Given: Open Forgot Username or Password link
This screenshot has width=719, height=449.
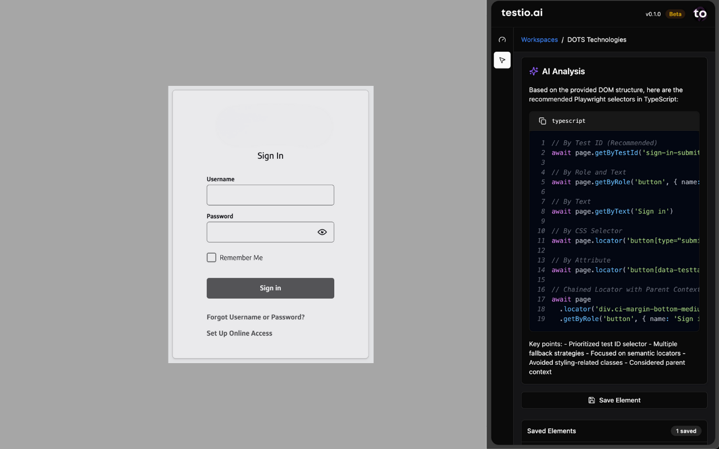Looking at the screenshot, I should click(x=256, y=317).
